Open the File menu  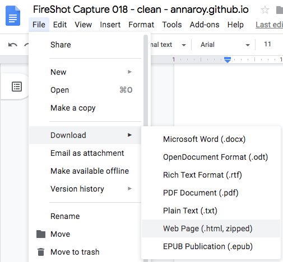click(39, 25)
